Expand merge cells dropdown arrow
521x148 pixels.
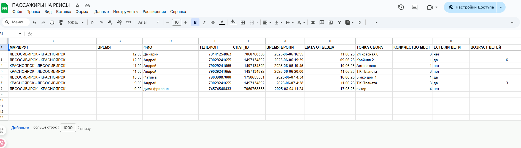pos(258,23)
